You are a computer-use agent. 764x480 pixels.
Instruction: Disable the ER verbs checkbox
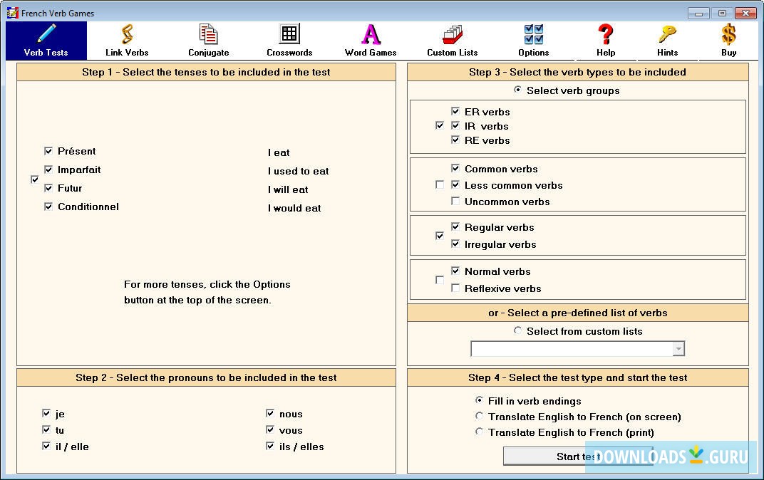click(456, 112)
